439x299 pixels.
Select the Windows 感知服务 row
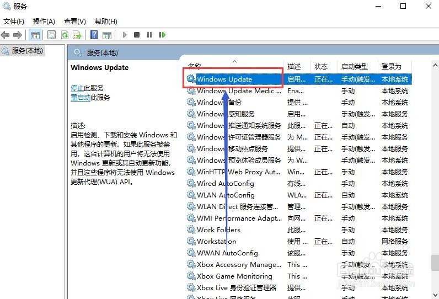[x=298, y=114]
